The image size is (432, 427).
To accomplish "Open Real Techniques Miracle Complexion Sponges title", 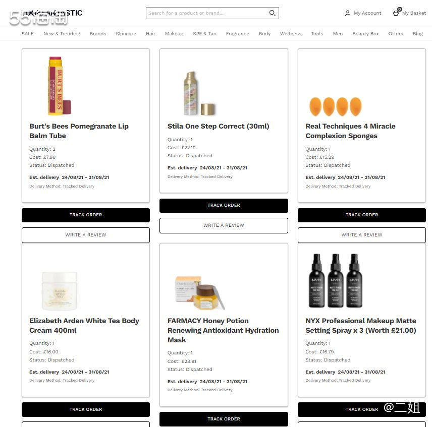I will click(x=350, y=131).
